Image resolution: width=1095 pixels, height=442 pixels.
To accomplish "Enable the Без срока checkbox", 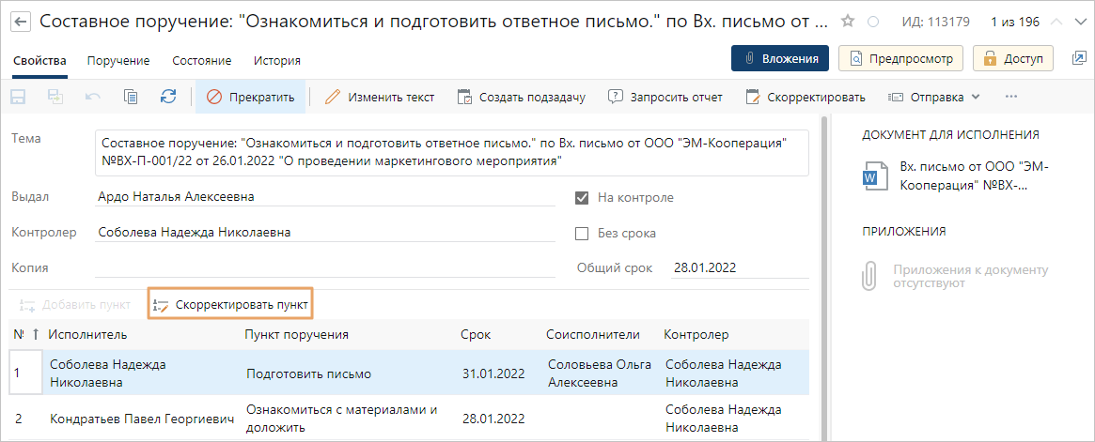I will coord(582,234).
